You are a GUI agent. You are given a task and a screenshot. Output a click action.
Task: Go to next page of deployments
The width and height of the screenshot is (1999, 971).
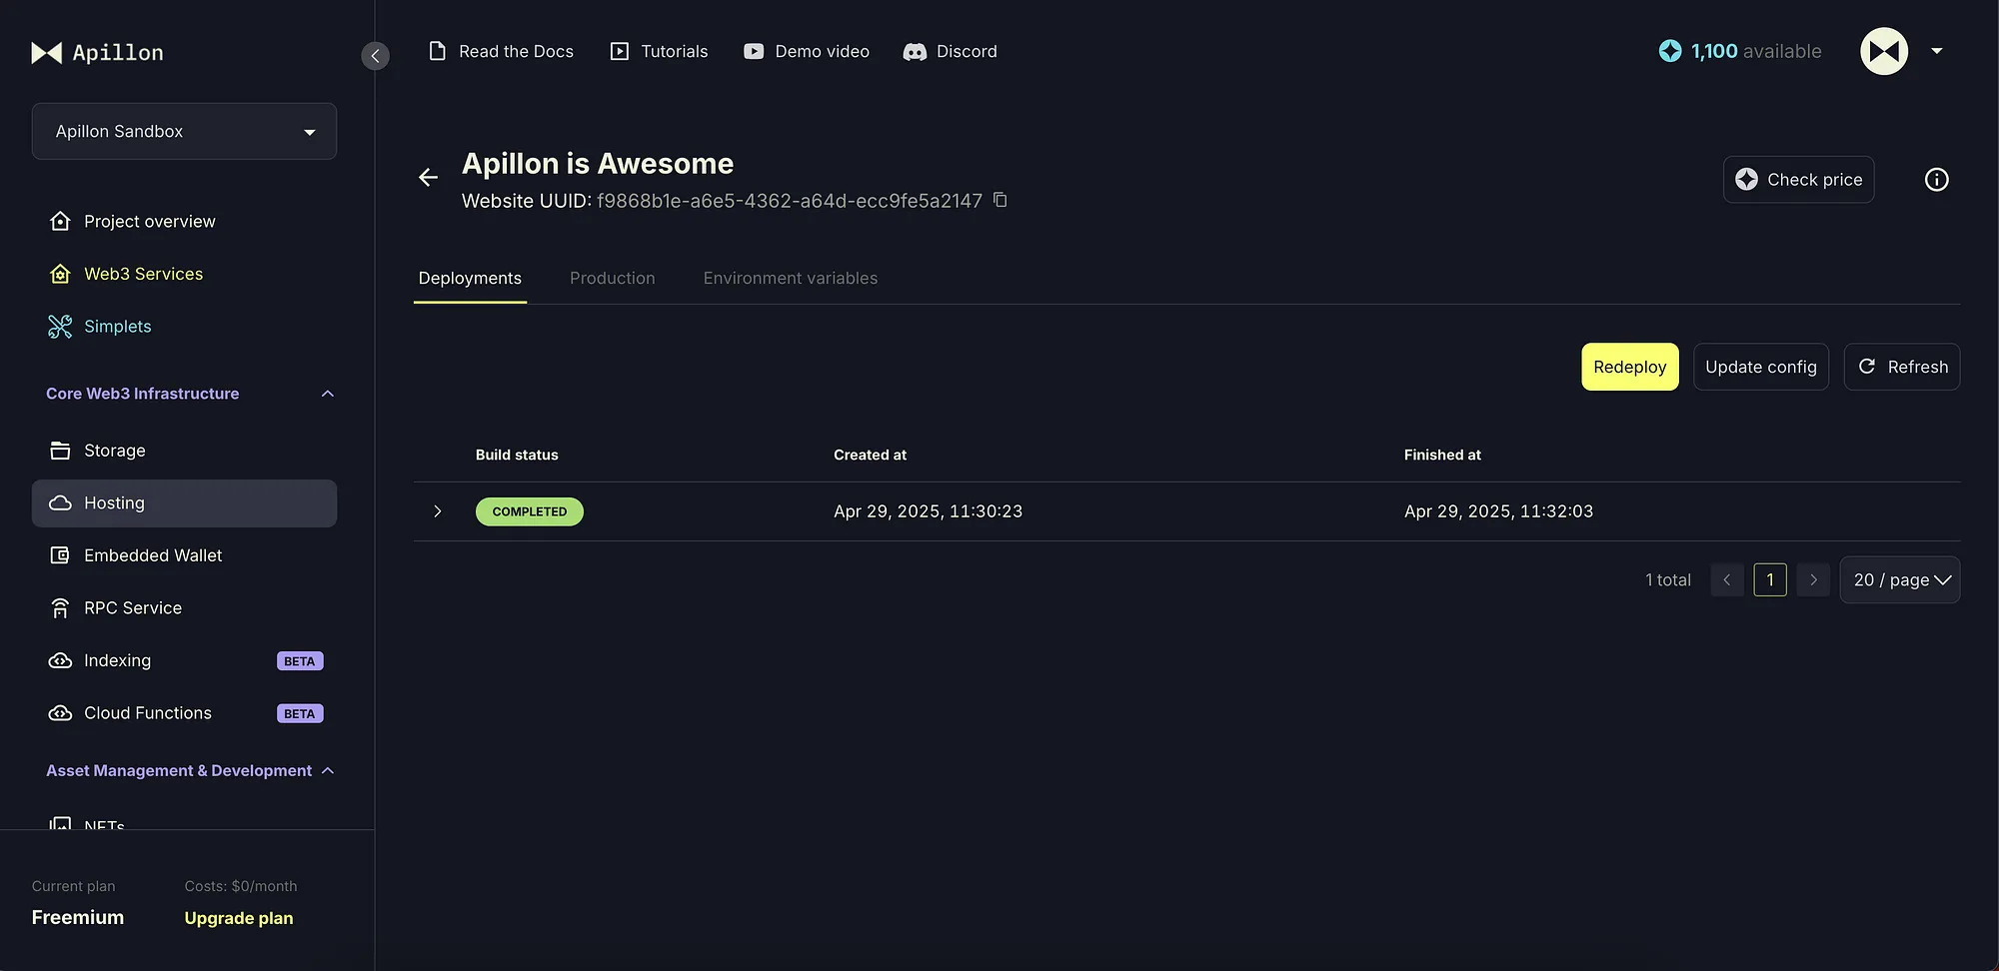pos(1813,579)
